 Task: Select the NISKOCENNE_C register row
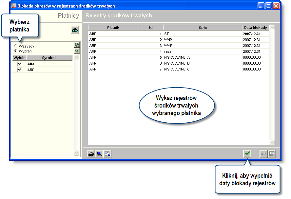pos(178,69)
